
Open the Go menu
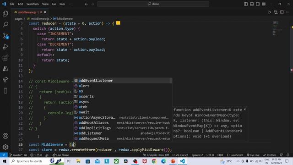tap(54, 4)
